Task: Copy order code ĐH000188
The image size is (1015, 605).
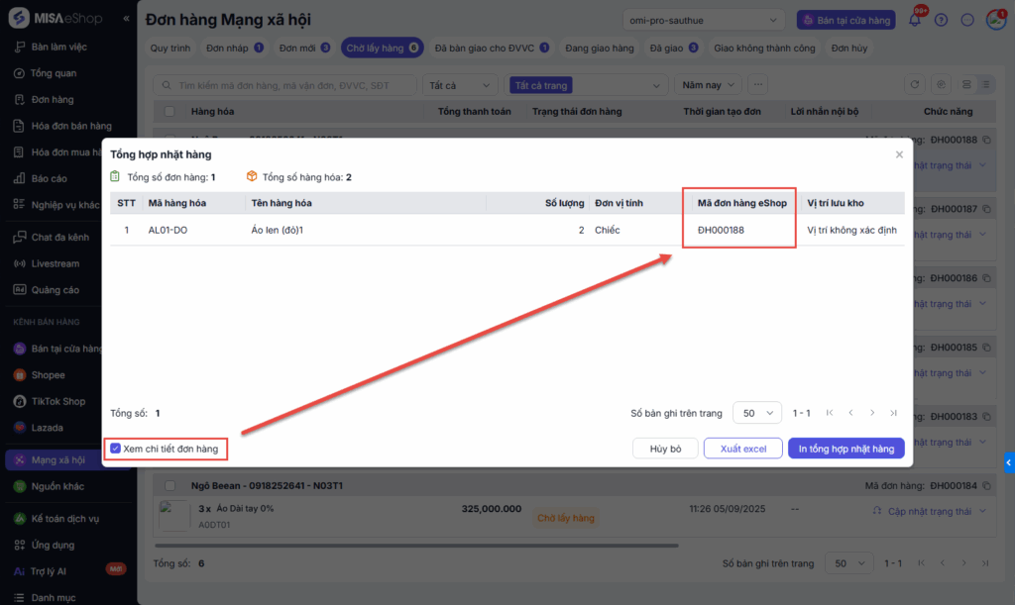Action: [x=986, y=140]
